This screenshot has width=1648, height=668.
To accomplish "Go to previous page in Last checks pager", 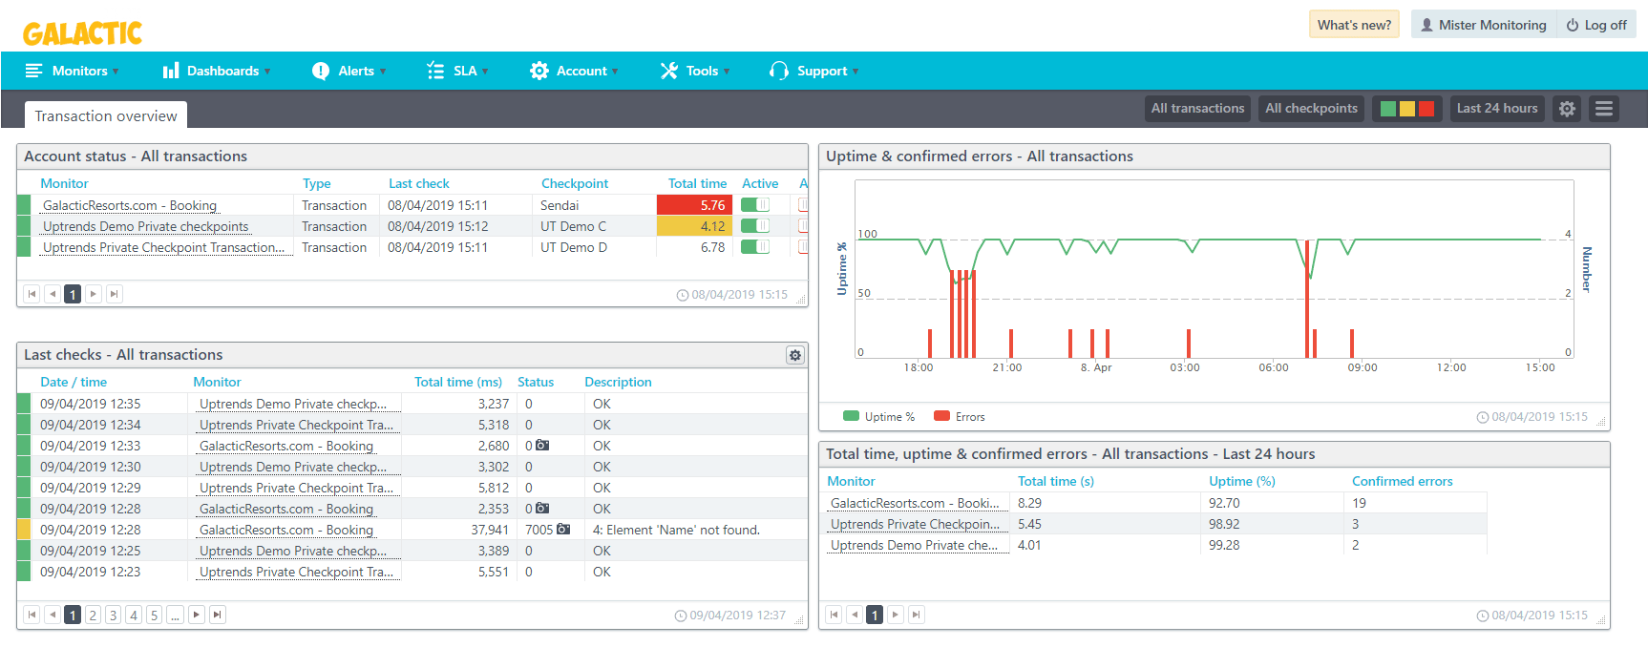I will coord(53,615).
